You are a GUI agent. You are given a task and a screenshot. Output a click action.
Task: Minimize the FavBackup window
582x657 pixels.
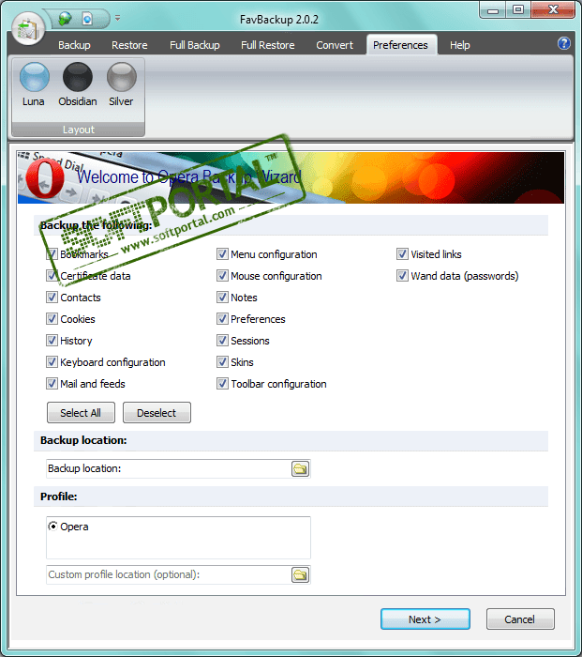(493, 10)
